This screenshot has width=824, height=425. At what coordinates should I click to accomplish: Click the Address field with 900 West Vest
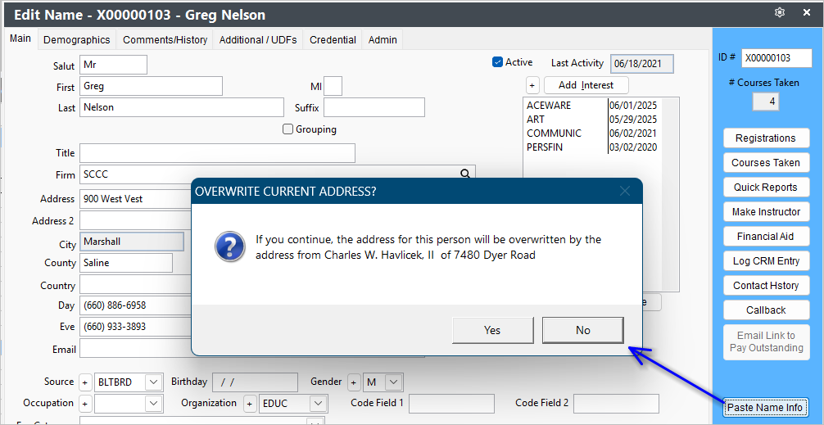[136, 199]
